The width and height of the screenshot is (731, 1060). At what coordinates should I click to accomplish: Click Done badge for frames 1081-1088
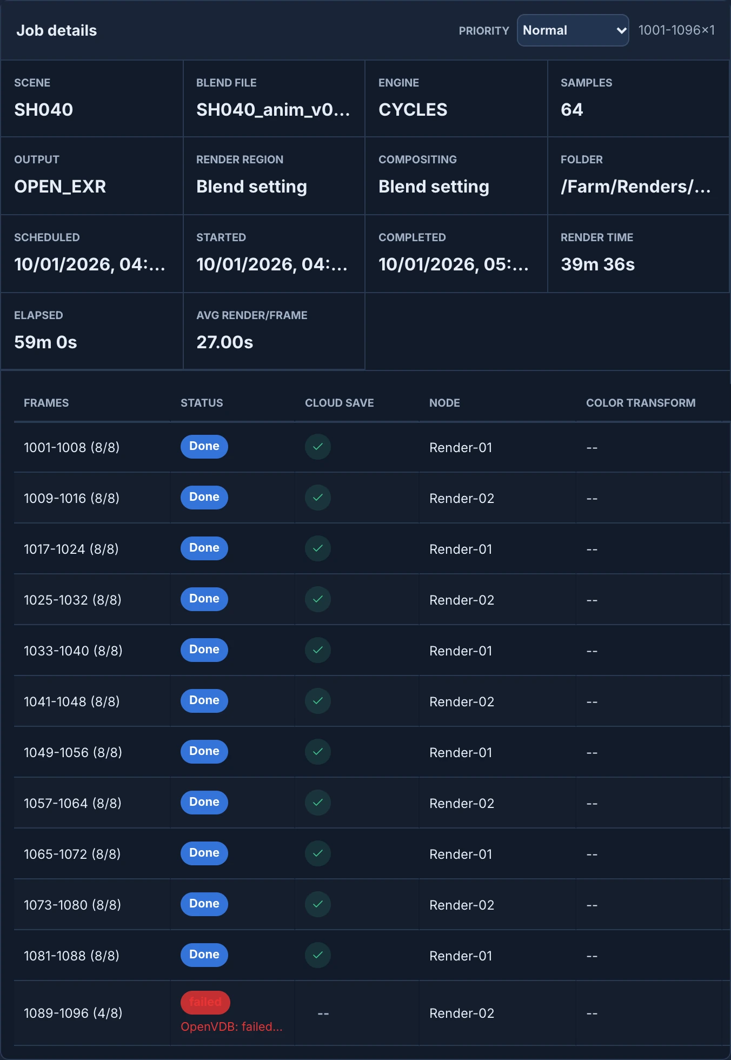click(204, 955)
